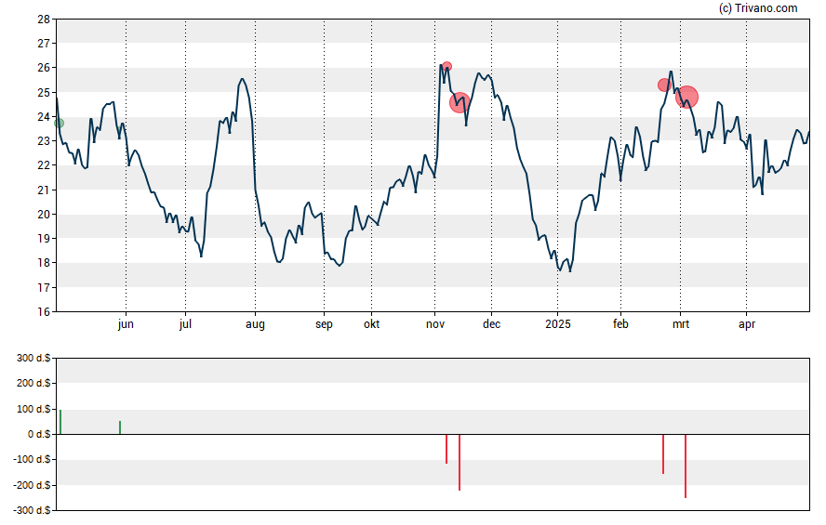The image size is (826, 525).
Task: Click the smaller red marker in late february
Action: coord(665,85)
